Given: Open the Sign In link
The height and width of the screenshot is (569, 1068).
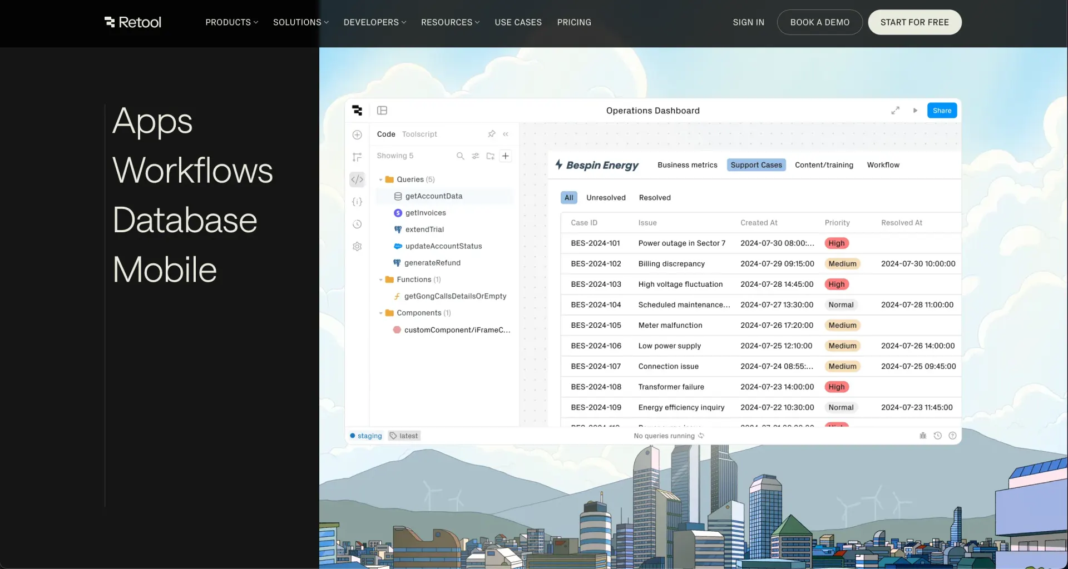Looking at the screenshot, I should 748,22.
